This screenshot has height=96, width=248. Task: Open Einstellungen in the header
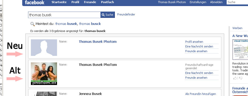[198, 2]
